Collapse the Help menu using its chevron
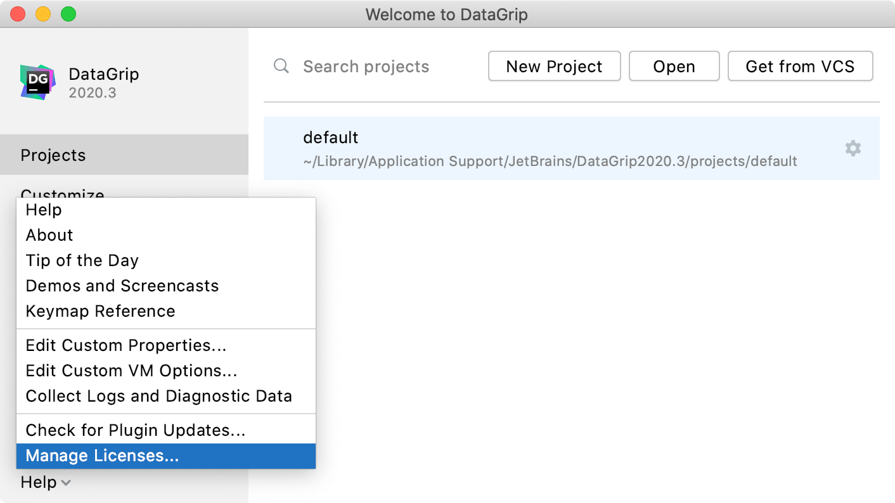Image resolution: width=895 pixels, height=503 pixels. click(66, 483)
